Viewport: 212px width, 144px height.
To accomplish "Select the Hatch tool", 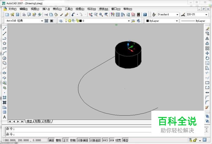I will [x=5, y=98].
